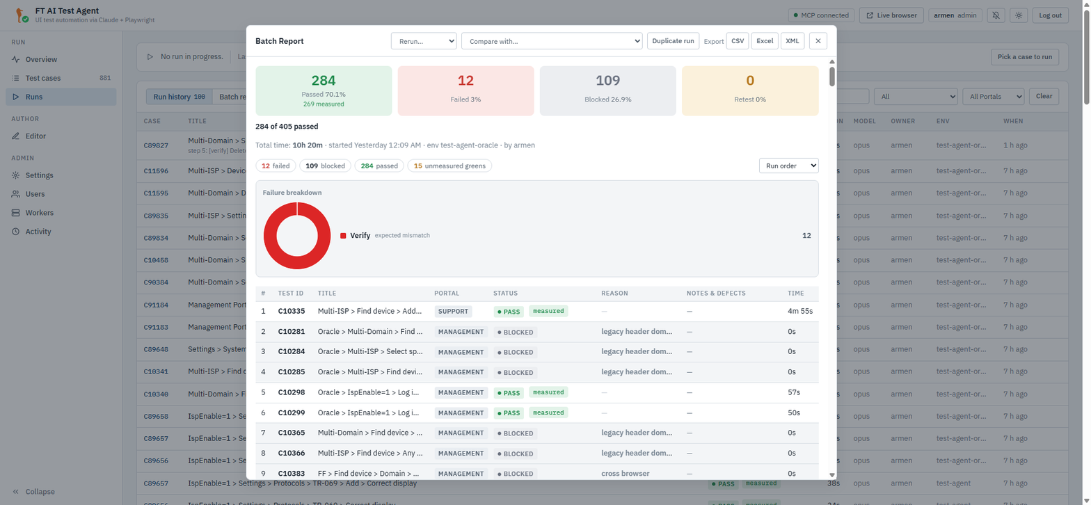The image size is (1091, 505).
Task: Open the Run order sort dropdown
Action: [x=789, y=166]
